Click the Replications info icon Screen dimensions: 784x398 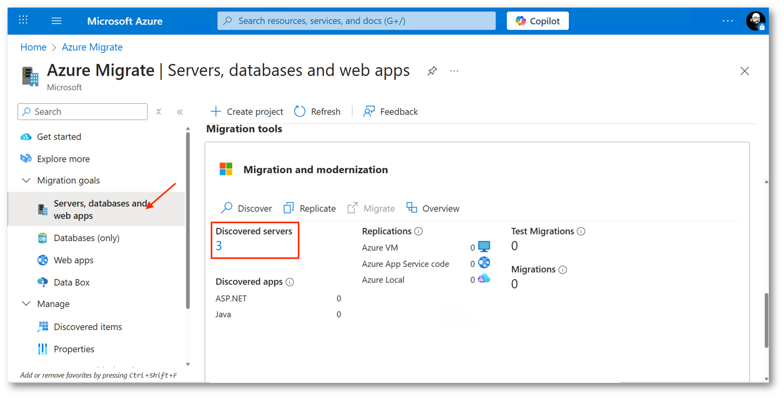pos(418,231)
